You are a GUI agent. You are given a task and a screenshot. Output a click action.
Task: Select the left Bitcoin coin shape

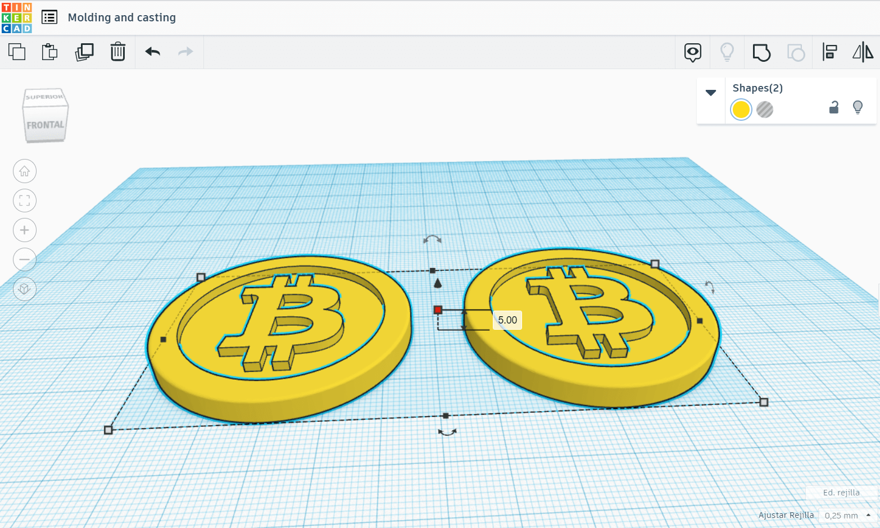[279, 339]
